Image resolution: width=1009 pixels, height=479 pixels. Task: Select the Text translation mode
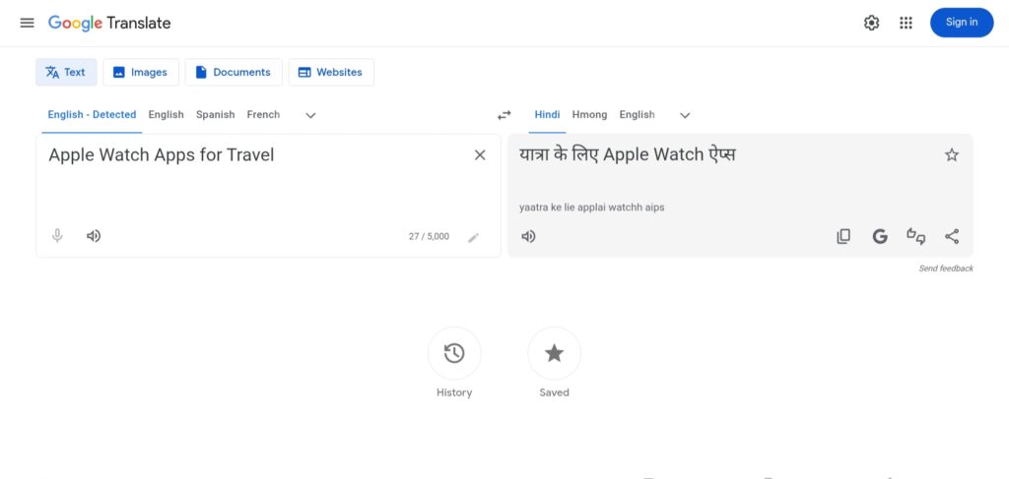[66, 72]
